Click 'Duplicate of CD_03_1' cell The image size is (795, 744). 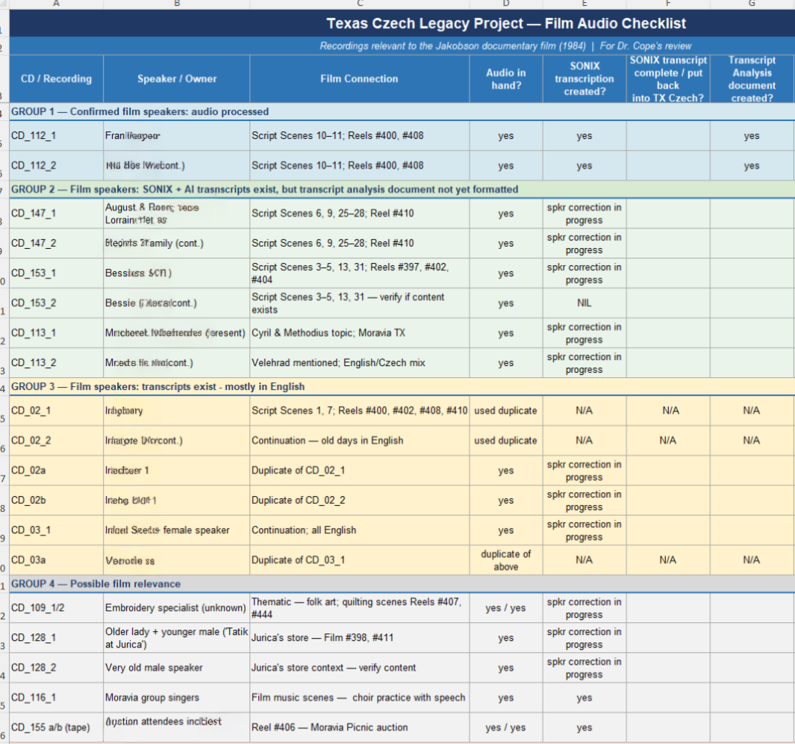(360, 560)
